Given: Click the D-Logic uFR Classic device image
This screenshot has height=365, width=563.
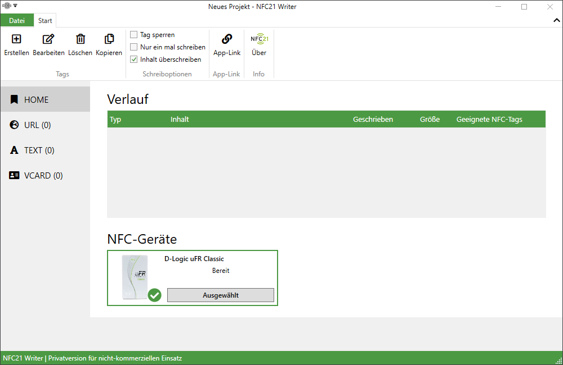Looking at the screenshot, I should click(135, 277).
